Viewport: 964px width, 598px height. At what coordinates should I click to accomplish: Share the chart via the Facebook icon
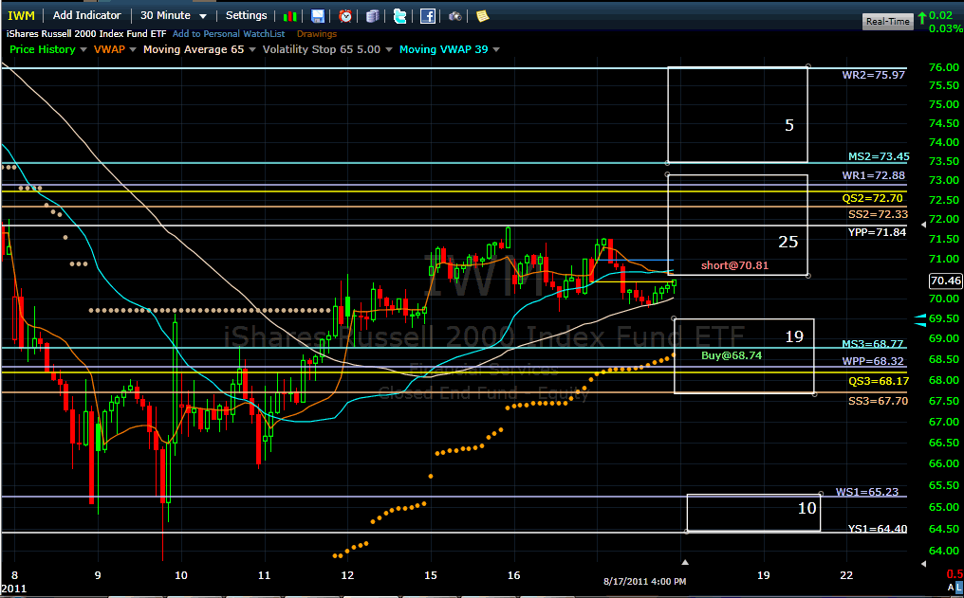pos(428,16)
